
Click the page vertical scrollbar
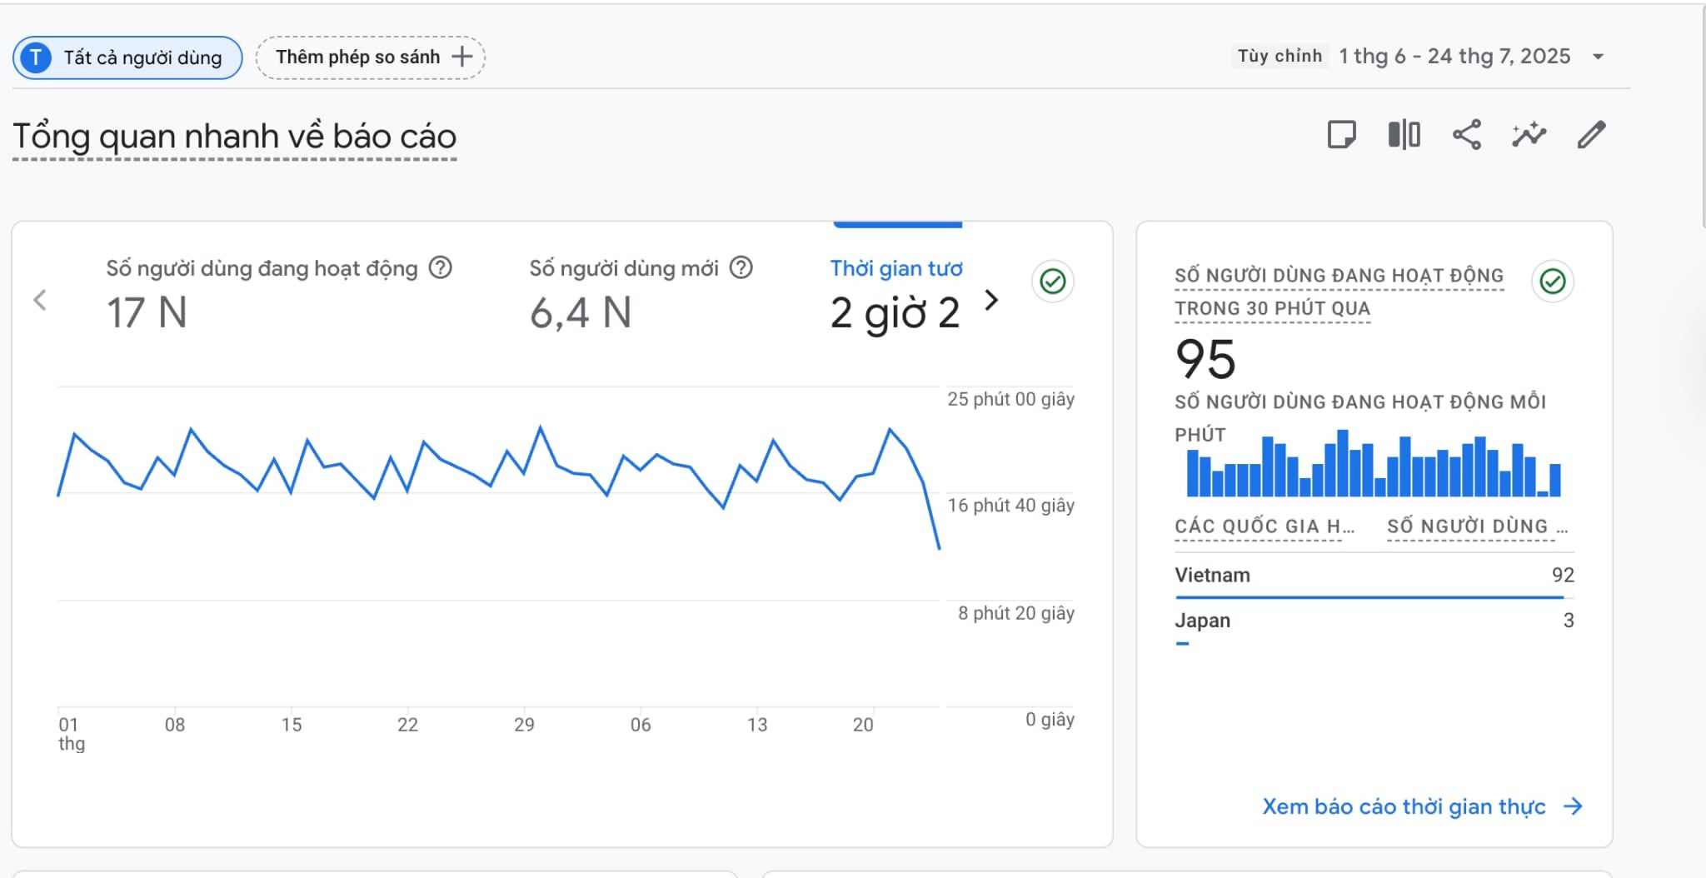coord(1703,117)
